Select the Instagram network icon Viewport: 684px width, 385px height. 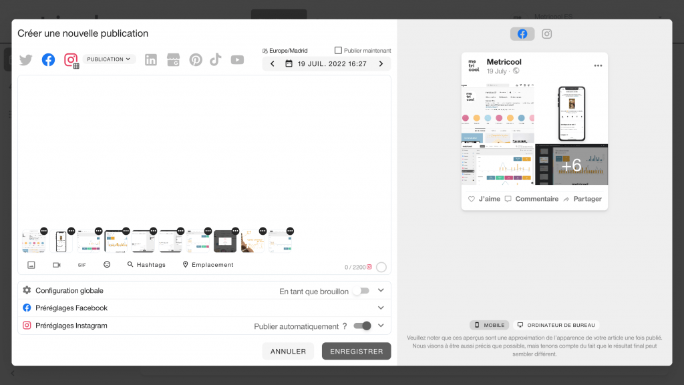tap(71, 59)
